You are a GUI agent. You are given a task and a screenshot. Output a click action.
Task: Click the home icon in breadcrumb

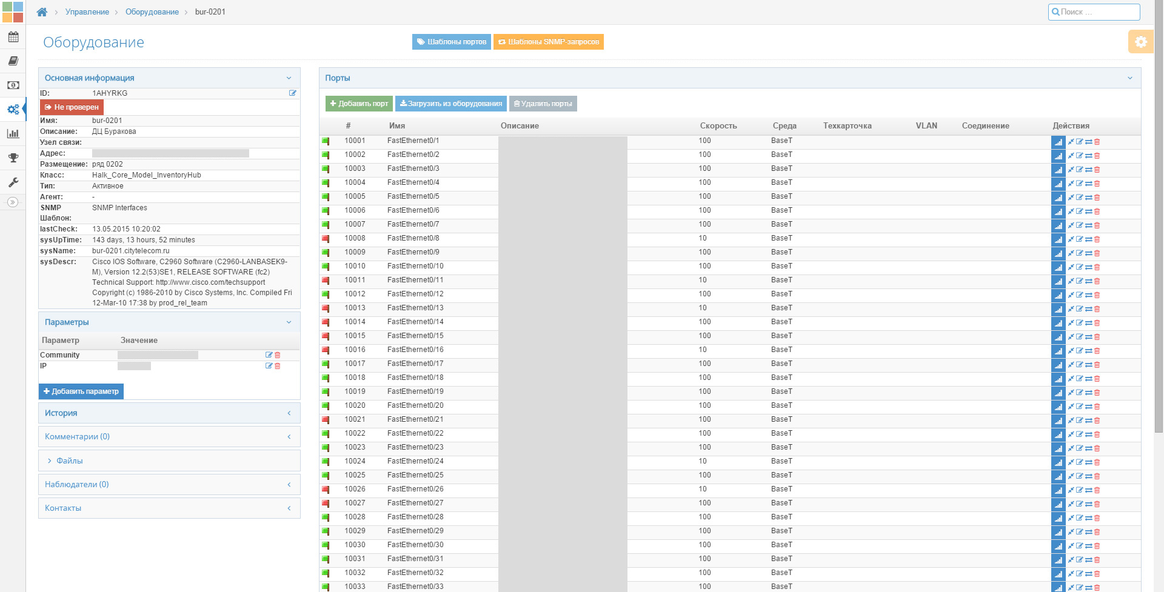(x=42, y=12)
